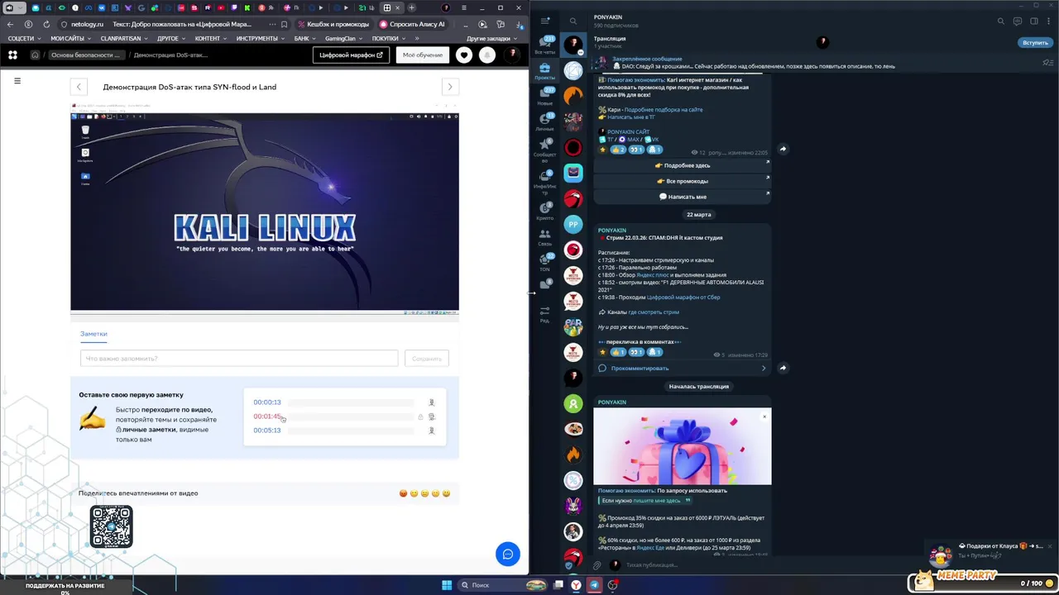Click Спросить Алису AI button
Screen dimensions: 1059x595
pyautogui.click(x=412, y=25)
